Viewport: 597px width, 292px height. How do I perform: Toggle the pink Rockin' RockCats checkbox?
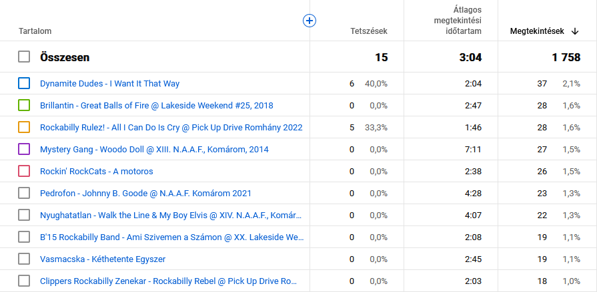click(x=24, y=171)
